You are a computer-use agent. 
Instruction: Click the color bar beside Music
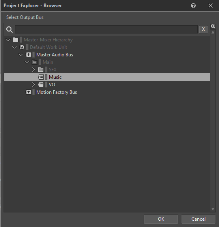coord(46,77)
